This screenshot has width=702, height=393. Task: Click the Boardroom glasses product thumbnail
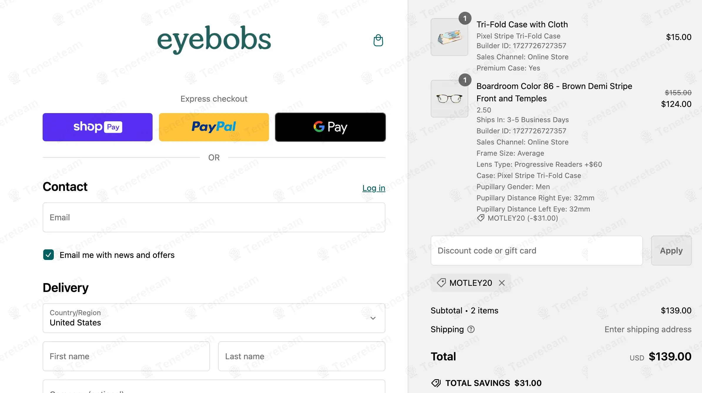pos(449,99)
